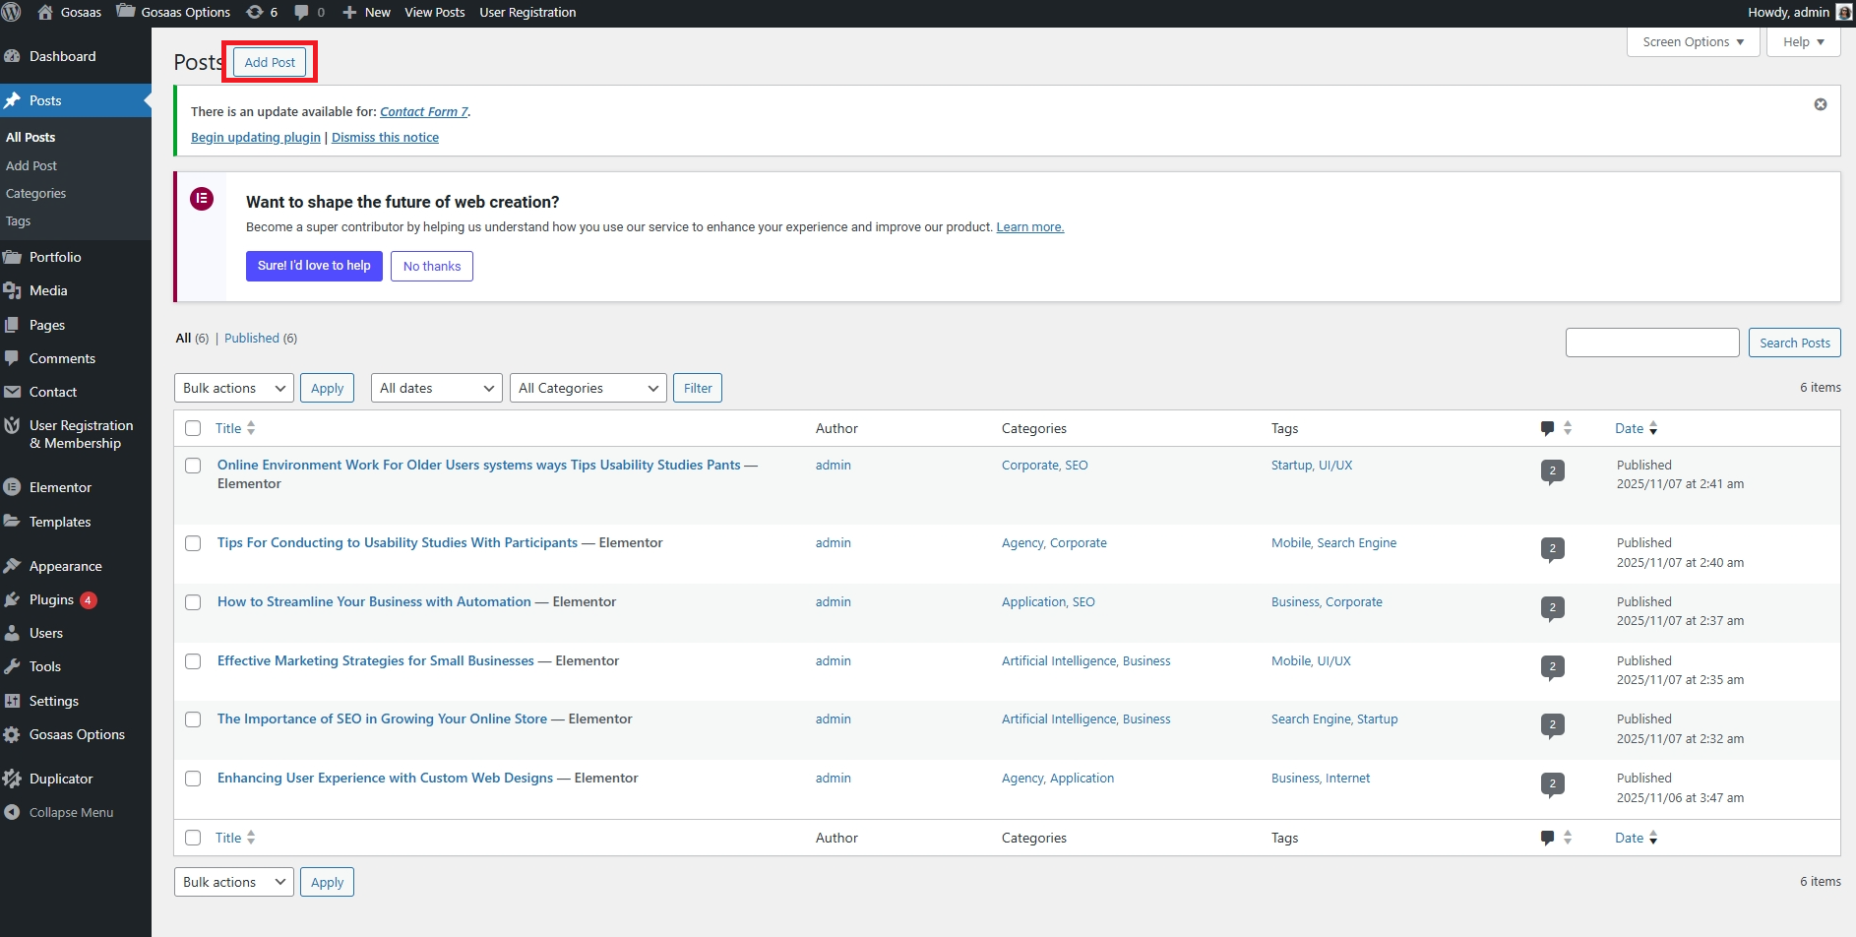The image size is (1856, 937).
Task: Click the WordPress logo icon
Action: (12, 13)
